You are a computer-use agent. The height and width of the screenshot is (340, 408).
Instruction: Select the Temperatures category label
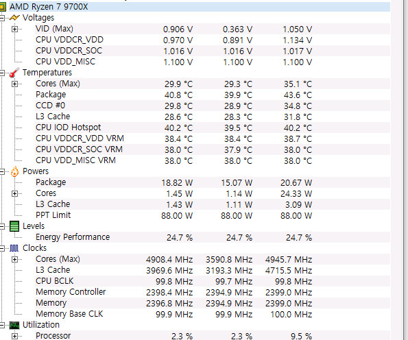(47, 73)
